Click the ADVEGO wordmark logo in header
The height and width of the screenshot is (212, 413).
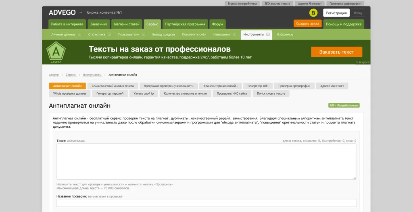[x=62, y=12]
